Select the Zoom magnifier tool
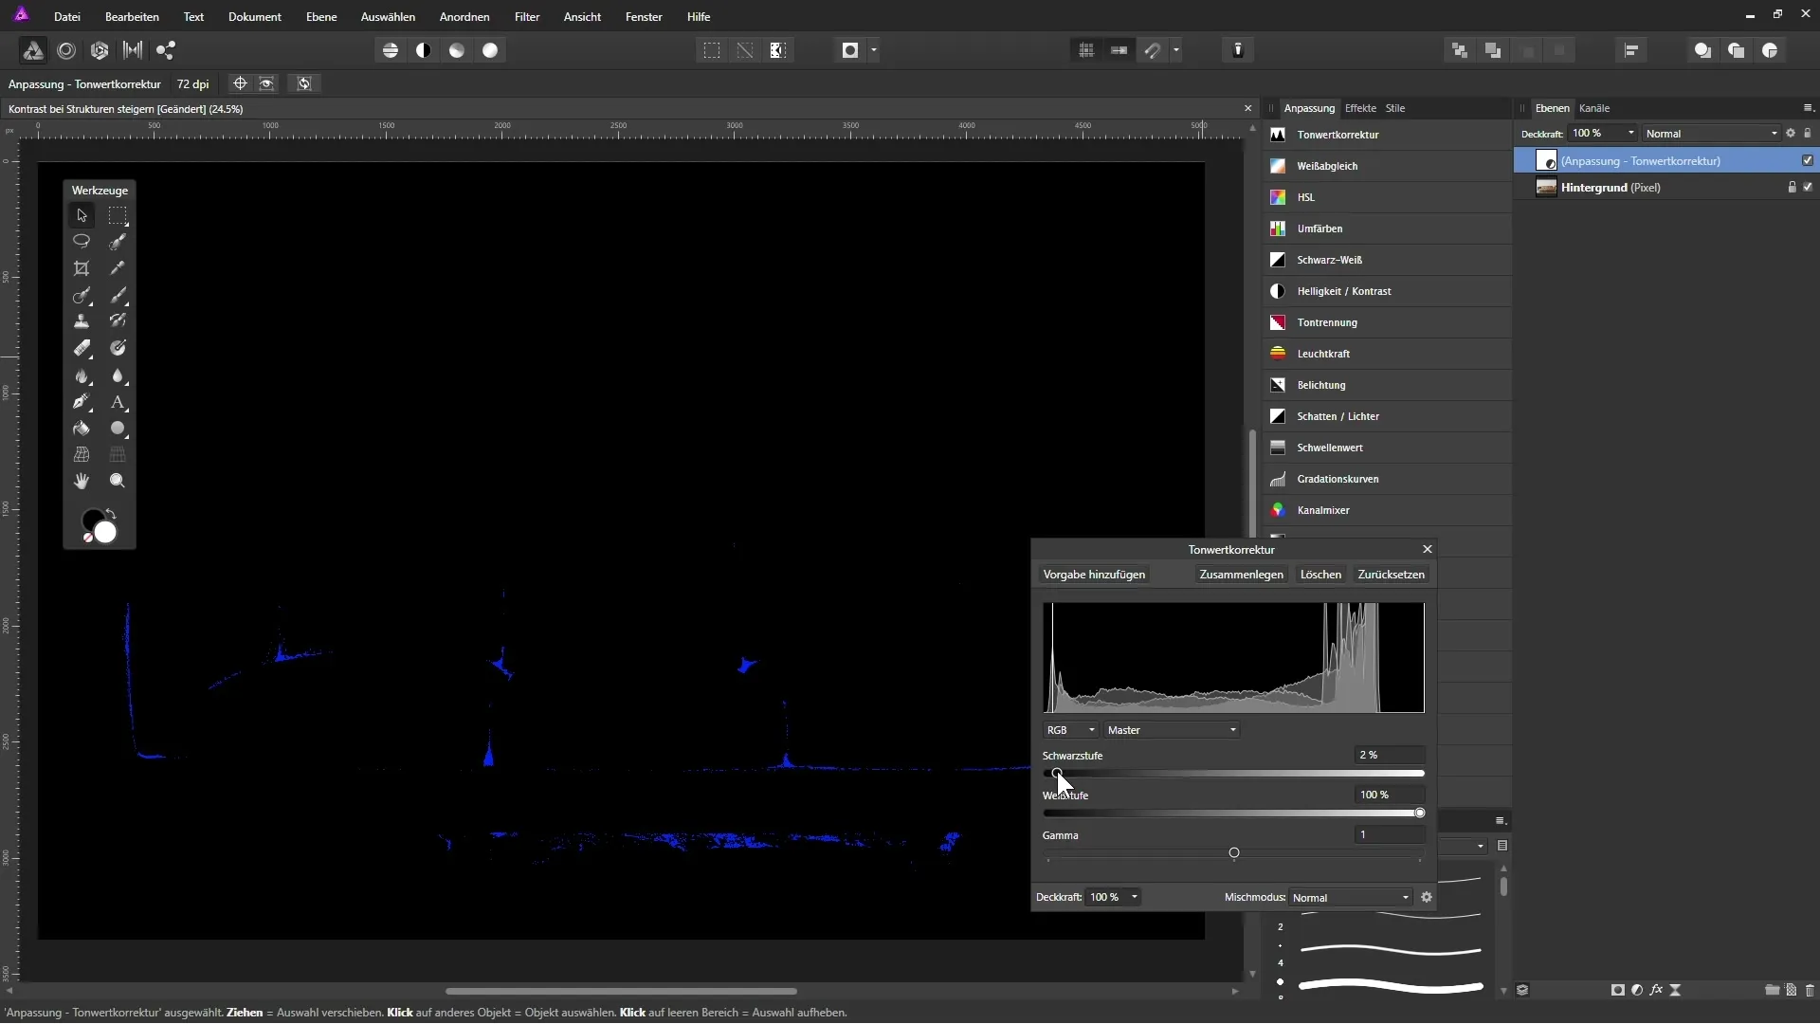1820x1024 pixels. pos(118,482)
